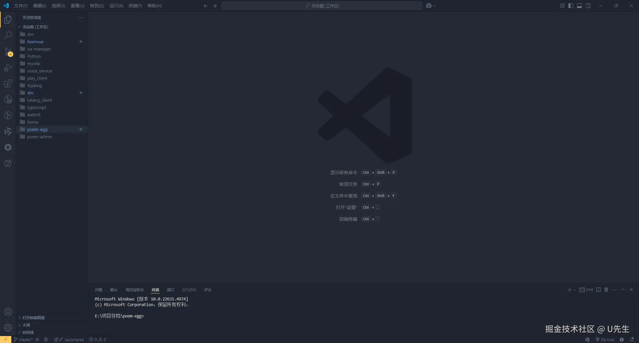The height and width of the screenshot is (343, 639).
Task: Open Source Control view with 16 badge
Action: [x=8, y=52]
